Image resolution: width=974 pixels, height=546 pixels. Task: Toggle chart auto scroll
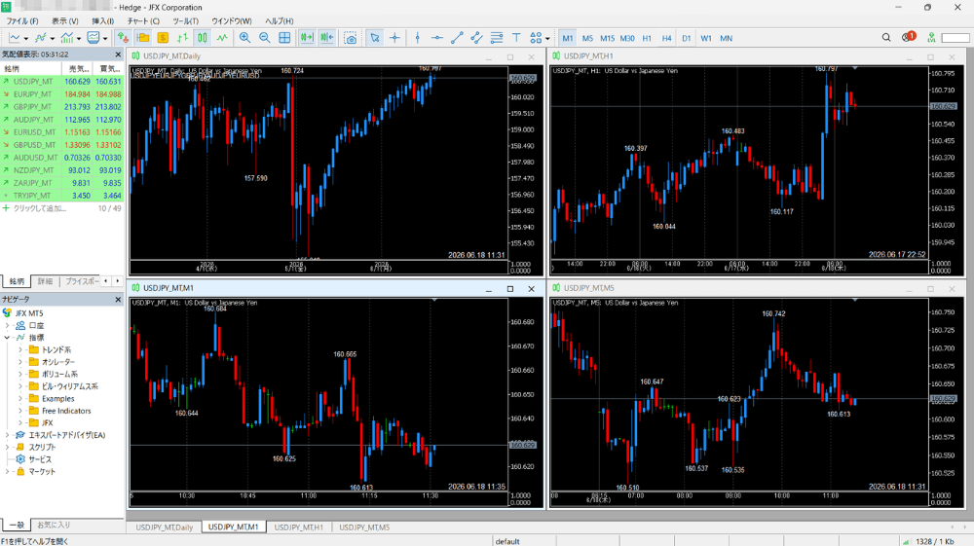(x=307, y=38)
